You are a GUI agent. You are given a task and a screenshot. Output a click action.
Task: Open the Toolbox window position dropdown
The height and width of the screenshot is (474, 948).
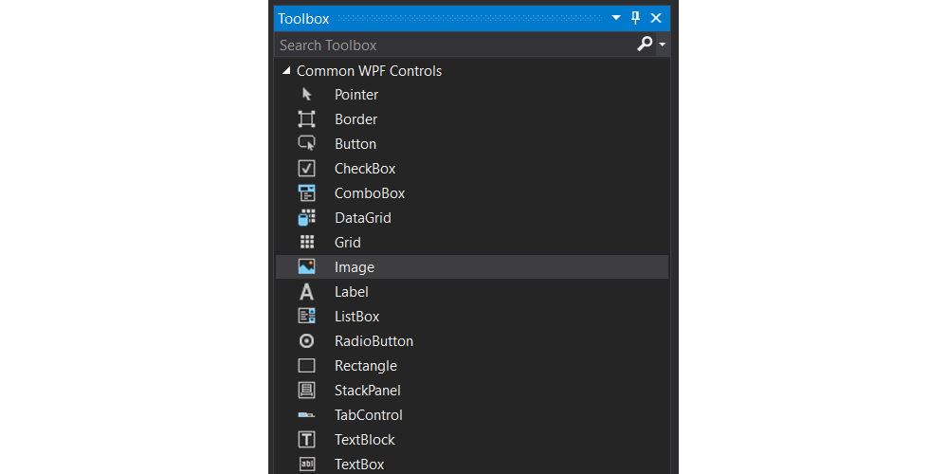(x=616, y=17)
